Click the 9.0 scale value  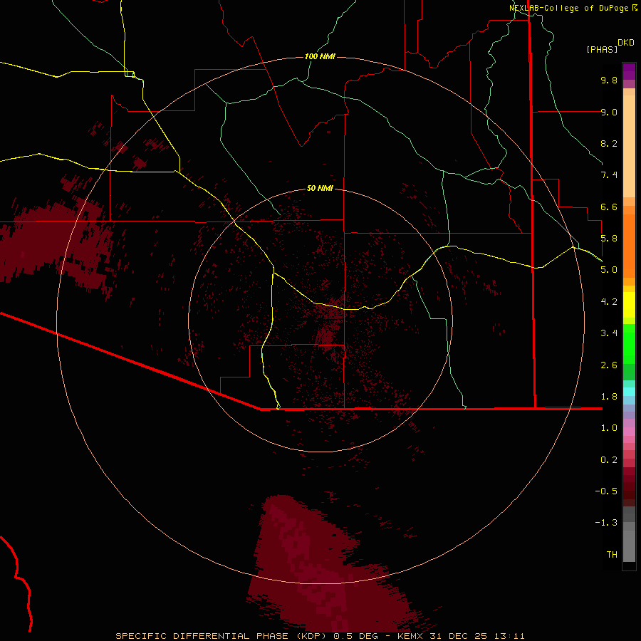pyautogui.click(x=609, y=112)
